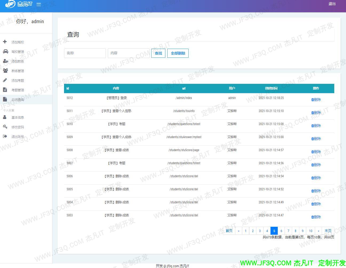Click the add-user icon for 添加教练
The height and width of the screenshot is (268, 346).
click(x=5, y=61)
